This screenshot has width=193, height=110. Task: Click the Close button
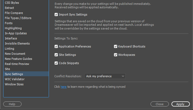tap(159, 104)
